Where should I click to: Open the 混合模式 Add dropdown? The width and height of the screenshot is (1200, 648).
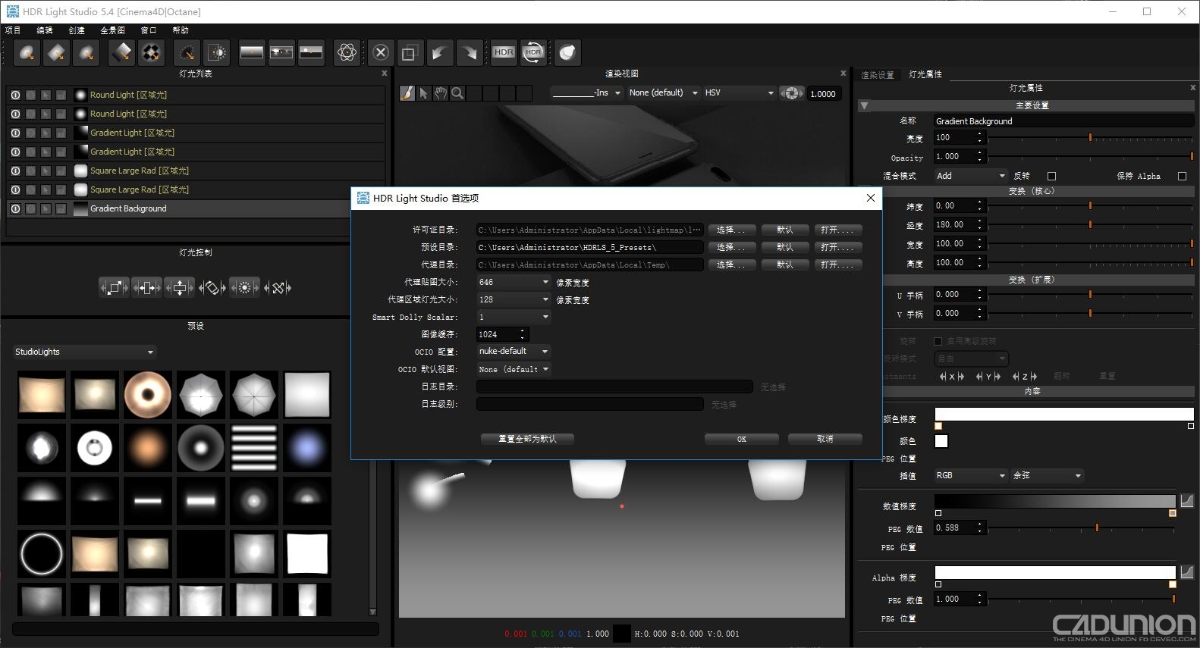click(970, 176)
